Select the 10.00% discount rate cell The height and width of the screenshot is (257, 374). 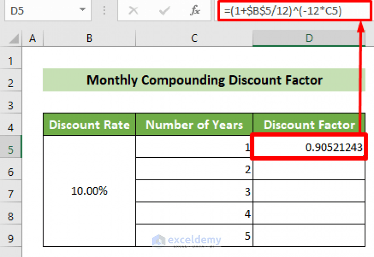pyautogui.click(x=89, y=191)
